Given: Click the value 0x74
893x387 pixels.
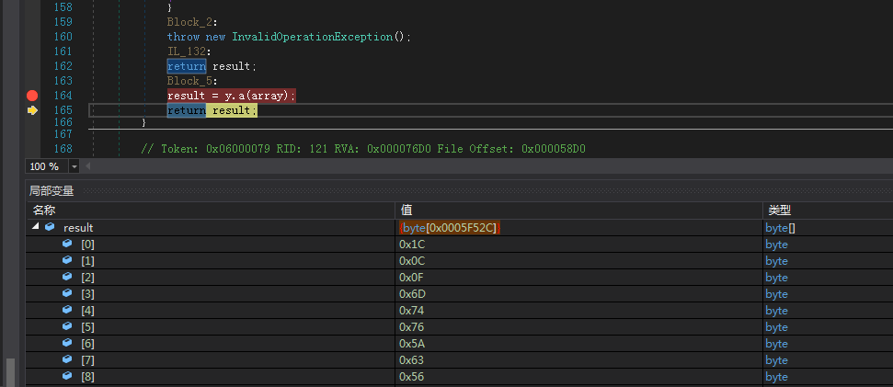Looking at the screenshot, I should pyautogui.click(x=412, y=310).
